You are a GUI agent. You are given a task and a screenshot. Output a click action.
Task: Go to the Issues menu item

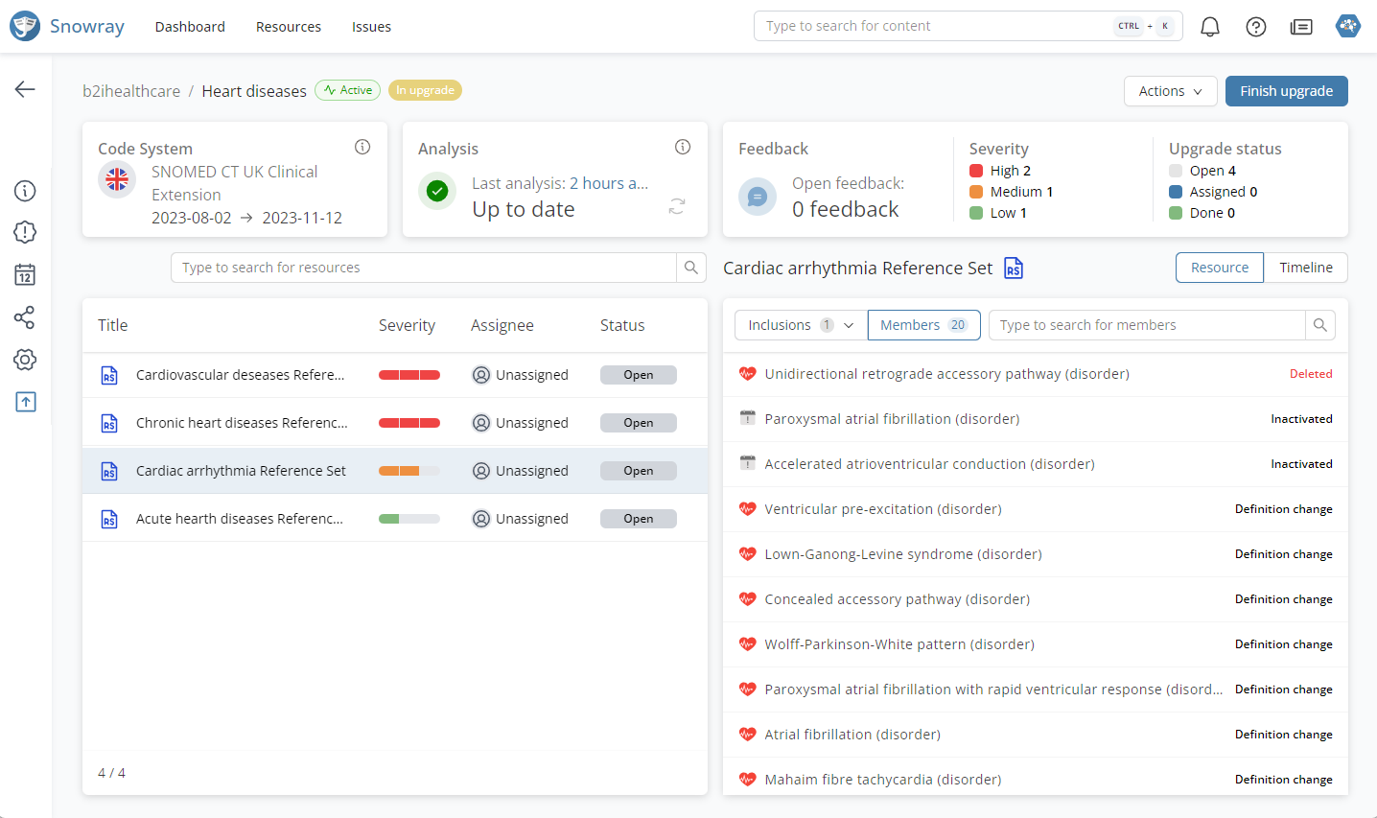(x=371, y=27)
